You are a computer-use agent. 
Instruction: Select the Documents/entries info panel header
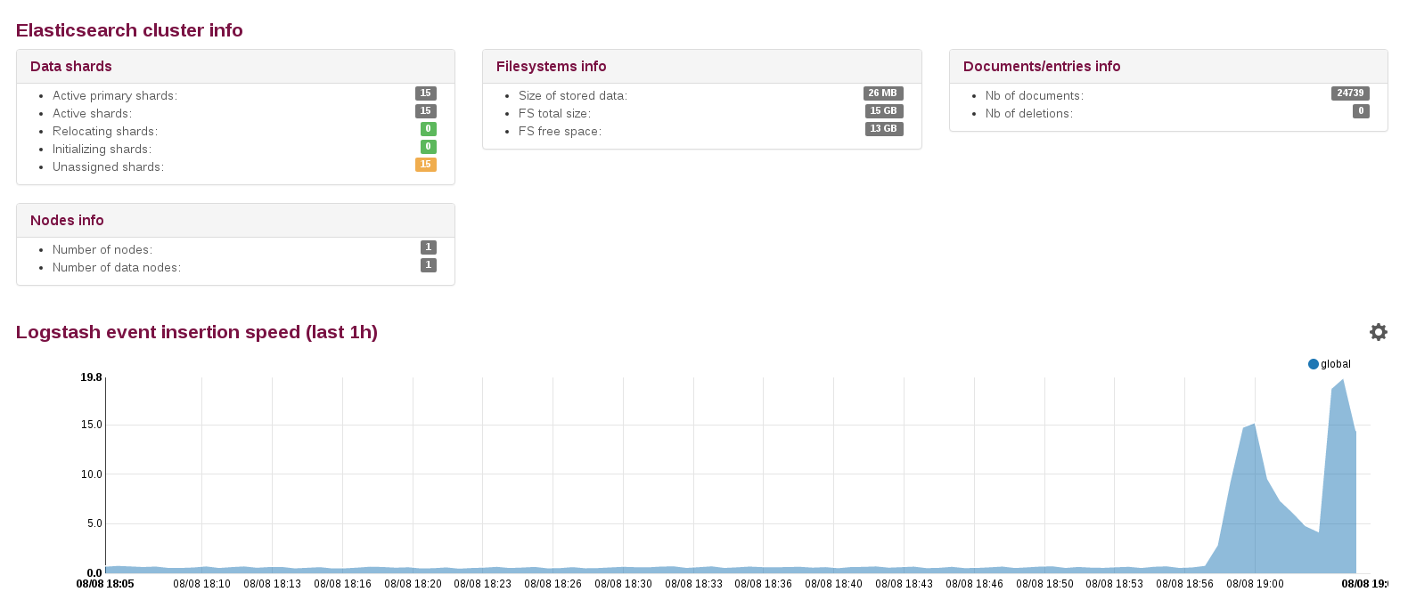[x=1168, y=67]
